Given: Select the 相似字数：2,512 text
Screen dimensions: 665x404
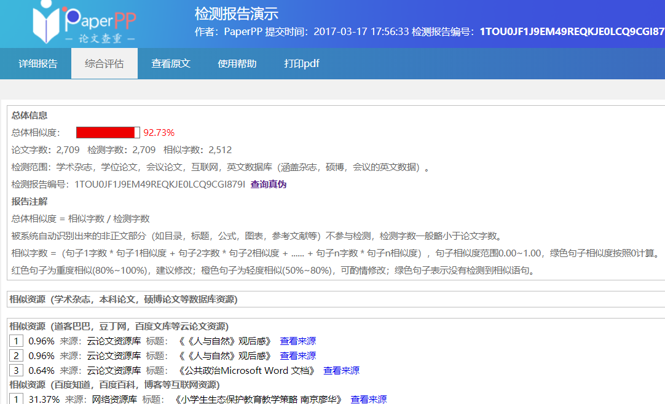Looking at the screenshot, I should (198, 150).
